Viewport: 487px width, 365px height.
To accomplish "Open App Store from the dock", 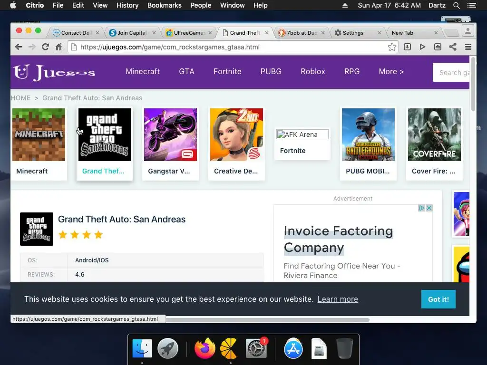I will coord(293,348).
